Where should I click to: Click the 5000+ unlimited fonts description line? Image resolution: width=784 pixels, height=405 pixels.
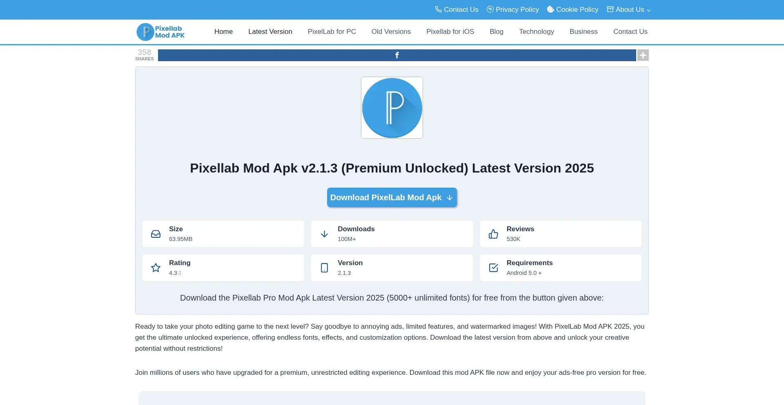(x=392, y=298)
